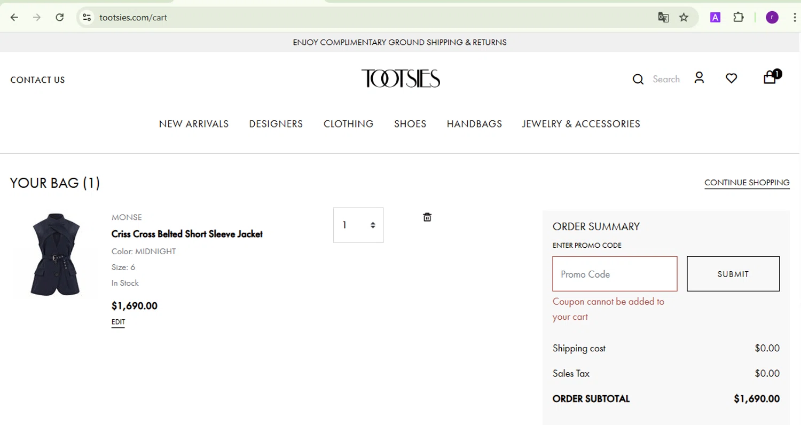Open the account user icon
Viewport: 801px width, 425px height.
pyautogui.click(x=699, y=78)
